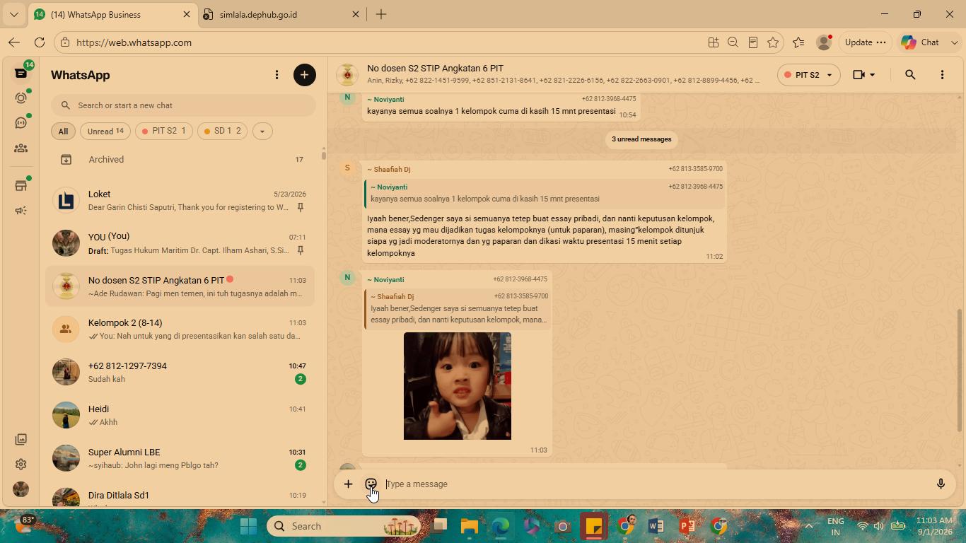Start a new chat with the plus button
Screen dimensions: 966x543
[305, 75]
